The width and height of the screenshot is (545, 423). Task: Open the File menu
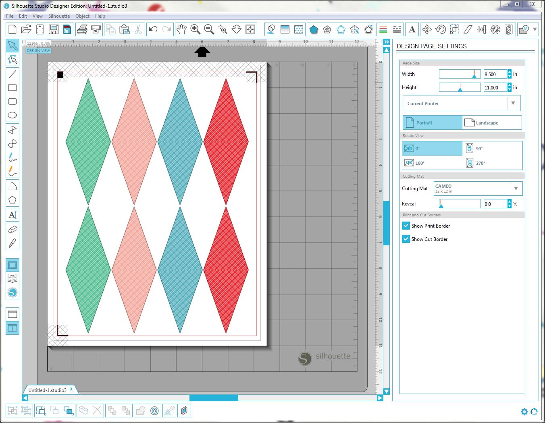click(x=10, y=16)
